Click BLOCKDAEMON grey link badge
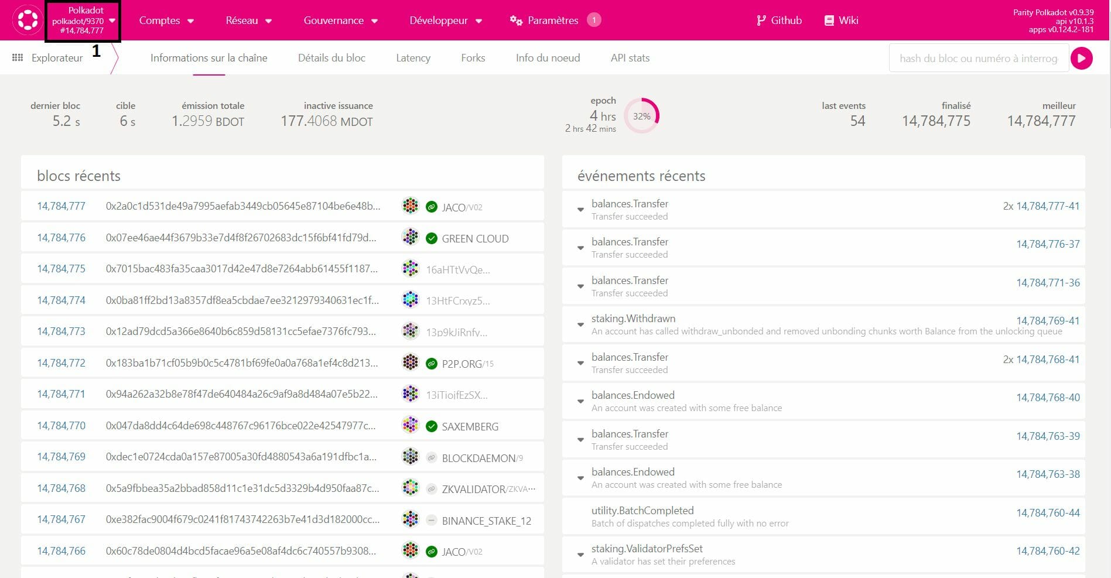The height and width of the screenshot is (578, 1111). (x=432, y=458)
